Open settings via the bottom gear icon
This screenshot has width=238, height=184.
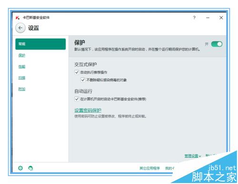click(x=20, y=168)
